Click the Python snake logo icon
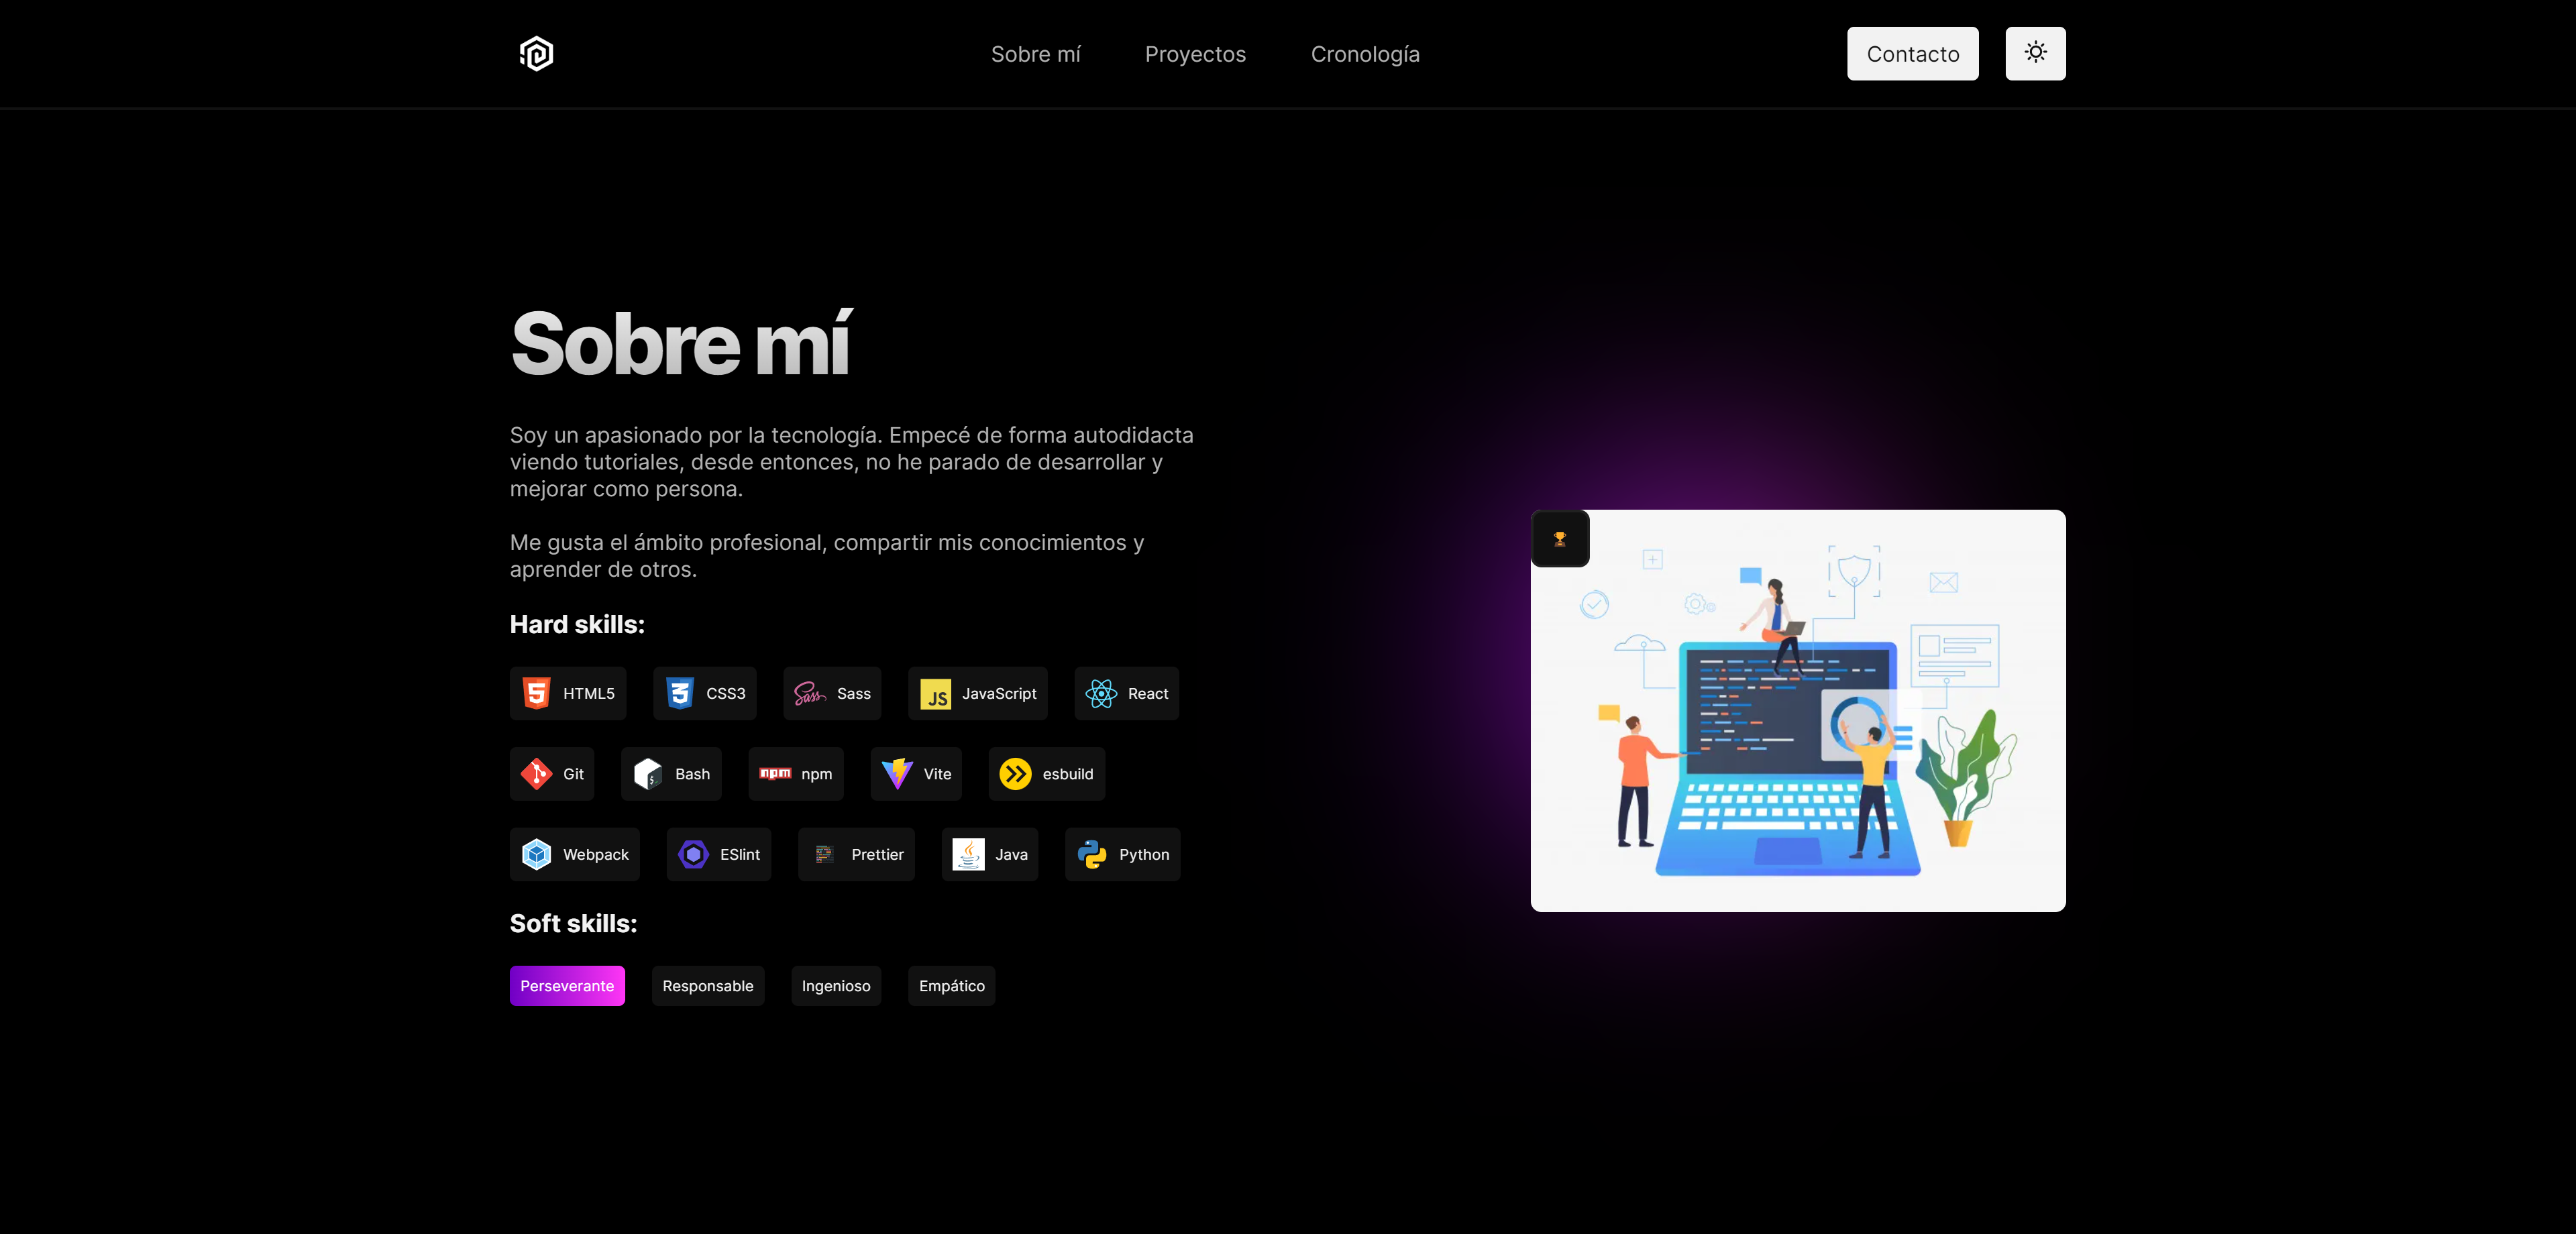The image size is (2576, 1234). point(1092,854)
